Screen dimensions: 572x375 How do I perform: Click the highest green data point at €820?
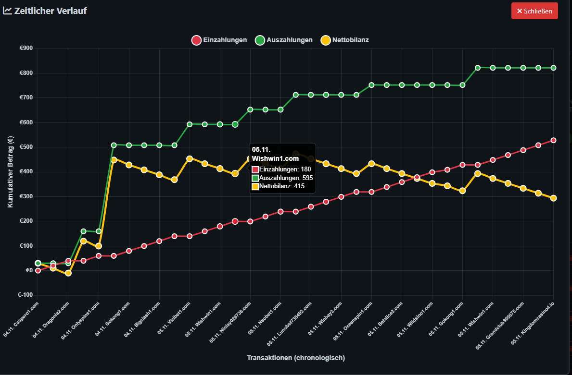(477, 67)
